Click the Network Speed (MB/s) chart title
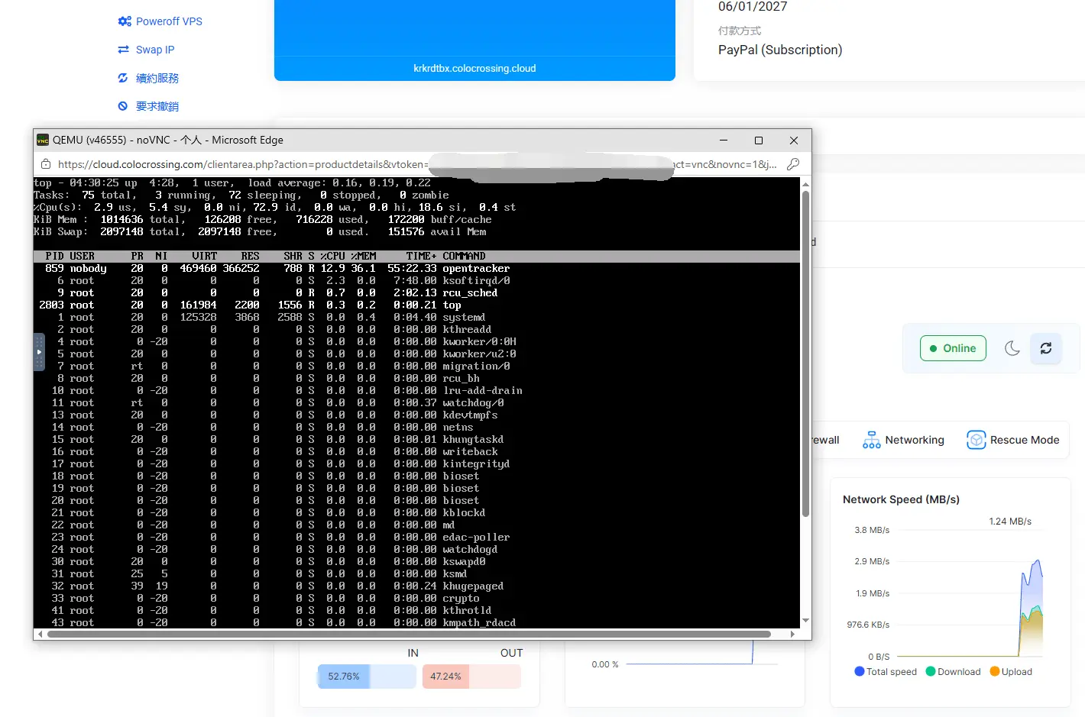 point(901,499)
